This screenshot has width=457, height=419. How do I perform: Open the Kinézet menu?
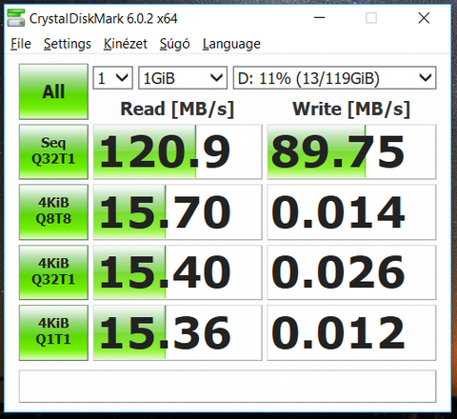(x=126, y=44)
